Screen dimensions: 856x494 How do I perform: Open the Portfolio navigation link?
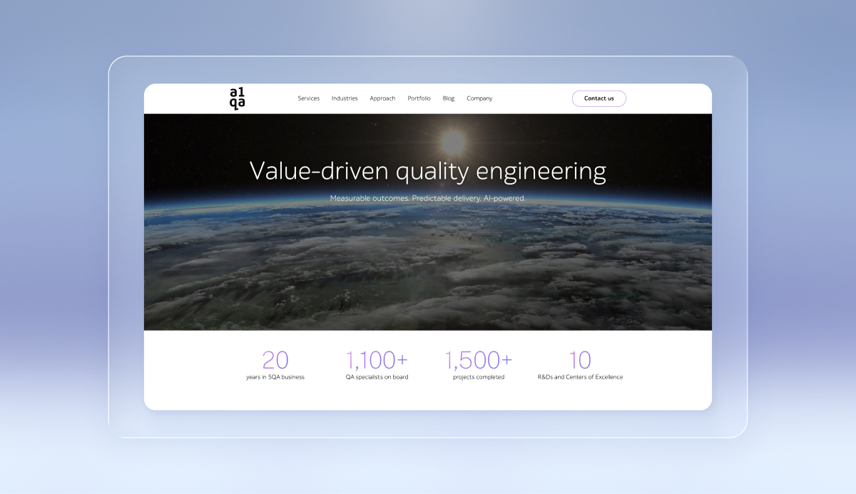click(419, 98)
